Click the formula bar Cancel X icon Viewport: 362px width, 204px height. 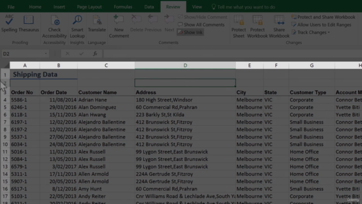(x=67, y=54)
